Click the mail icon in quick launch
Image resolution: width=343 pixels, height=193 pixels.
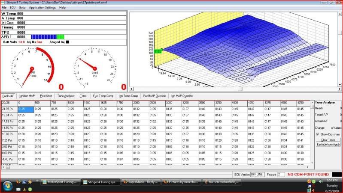(x=18, y=189)
